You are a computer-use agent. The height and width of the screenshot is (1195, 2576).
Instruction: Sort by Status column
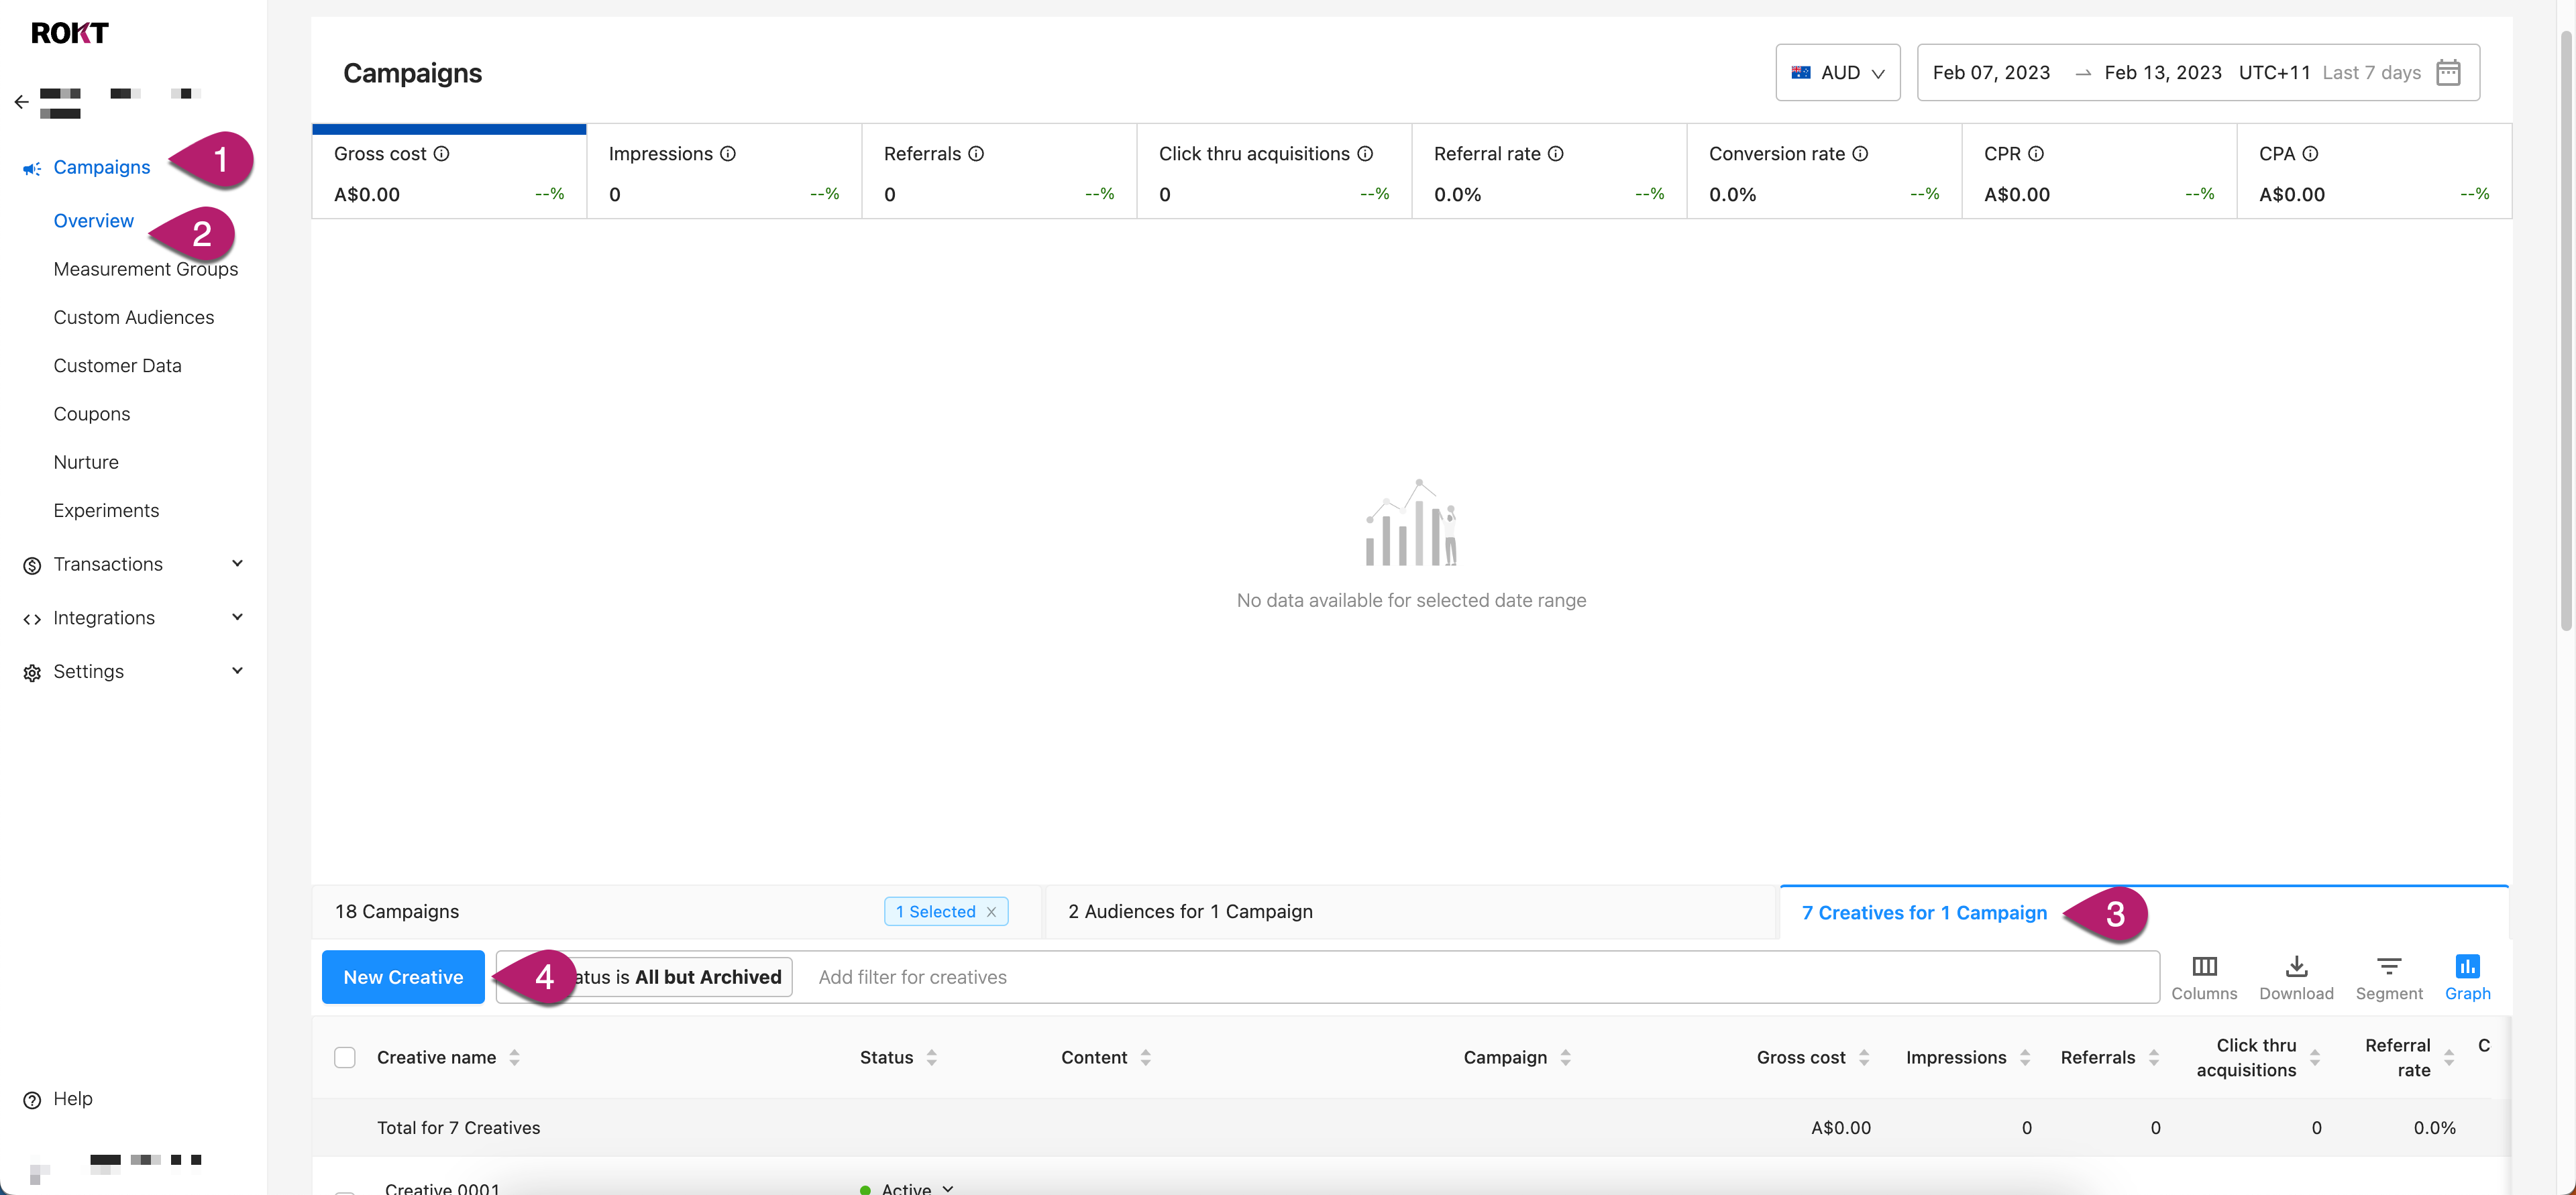click(931, 1057)
